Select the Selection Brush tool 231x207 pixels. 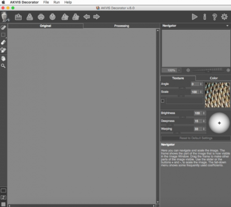3,27
